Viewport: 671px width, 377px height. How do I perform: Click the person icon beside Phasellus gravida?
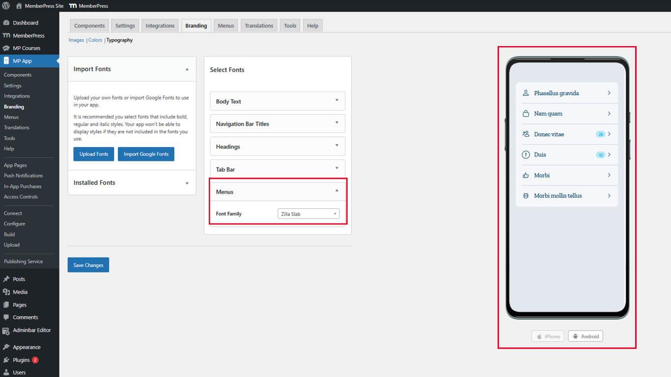[526, 93]
